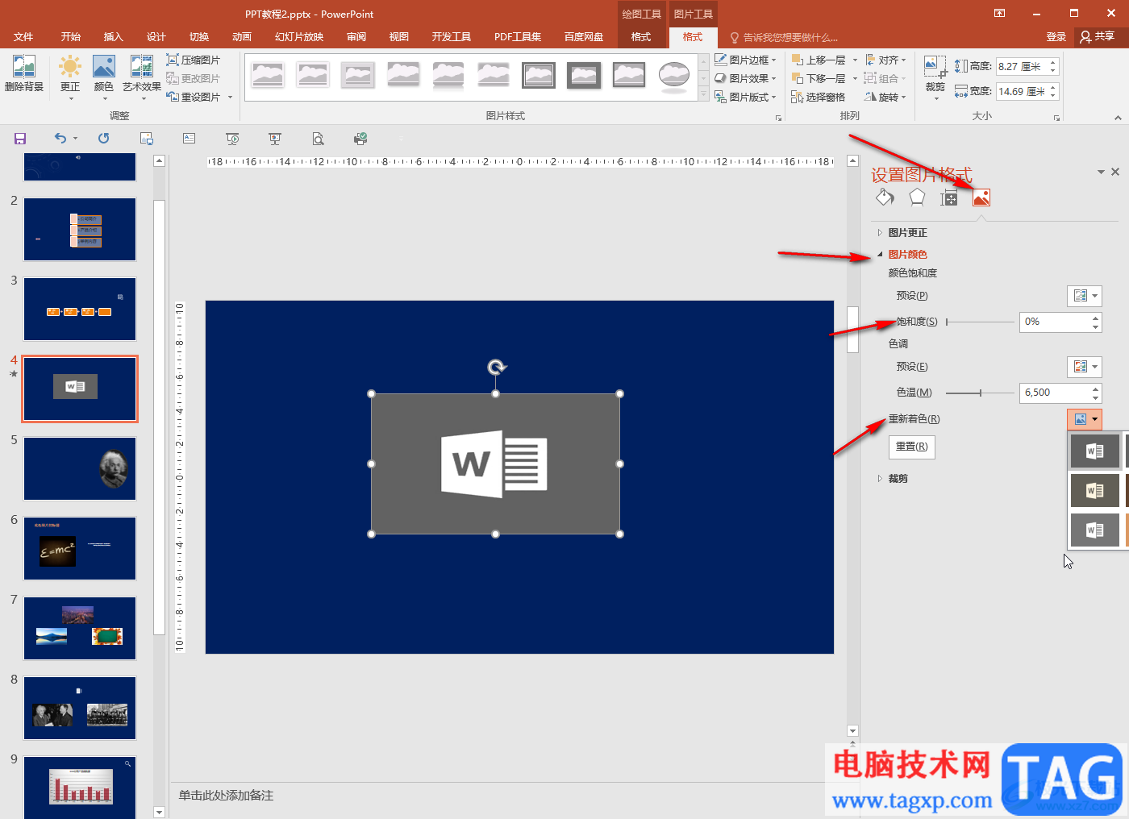Expand the picture styles gallery more arrow
Image resolution: width=1129 pixels, height=819 pixels.
(x=702, y=95)
